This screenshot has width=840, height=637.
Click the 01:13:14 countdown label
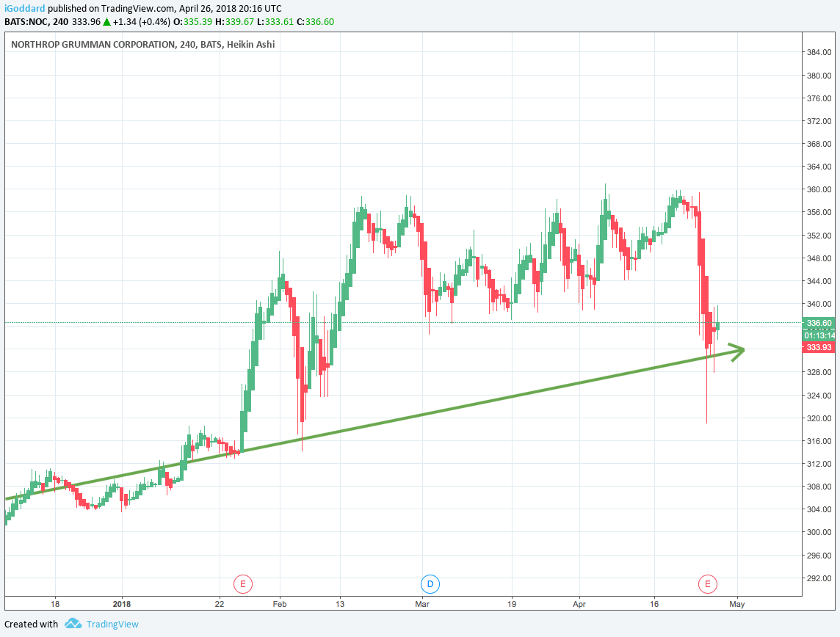pyautogui.click(x=819, y=335)
